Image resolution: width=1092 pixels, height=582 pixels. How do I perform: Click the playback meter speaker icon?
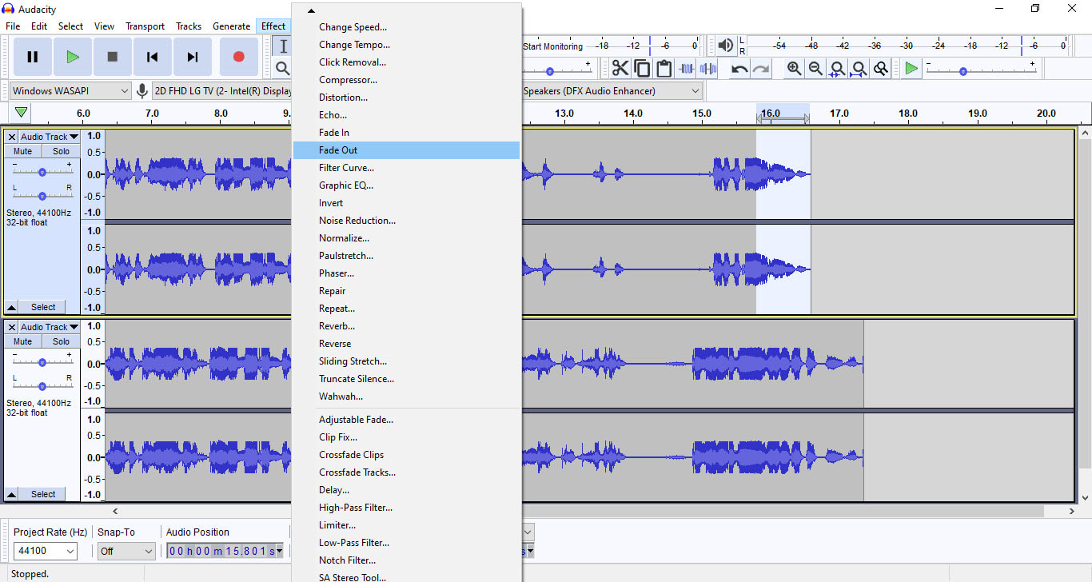[725, 46]
